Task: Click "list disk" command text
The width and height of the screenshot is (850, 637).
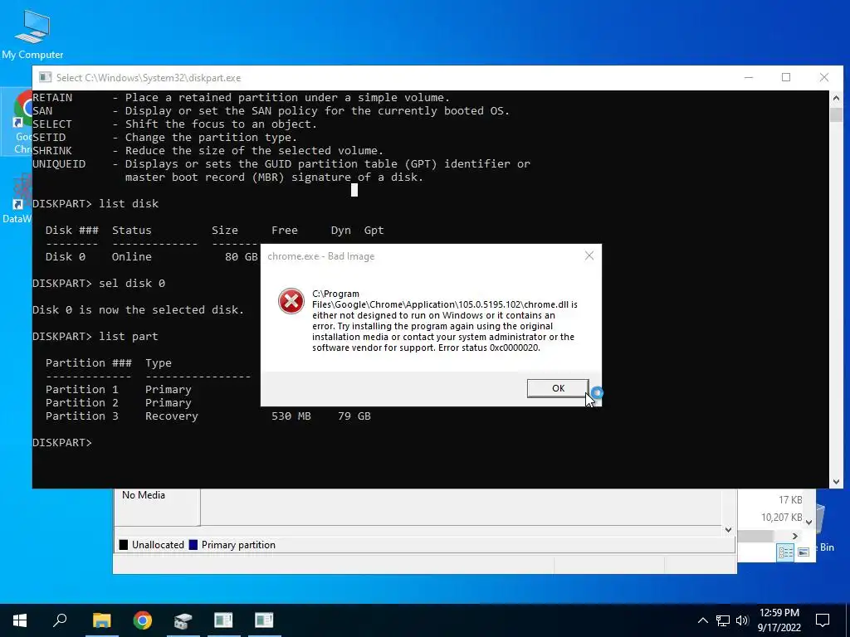Action: pyautogui.click(x=129, y=204)
